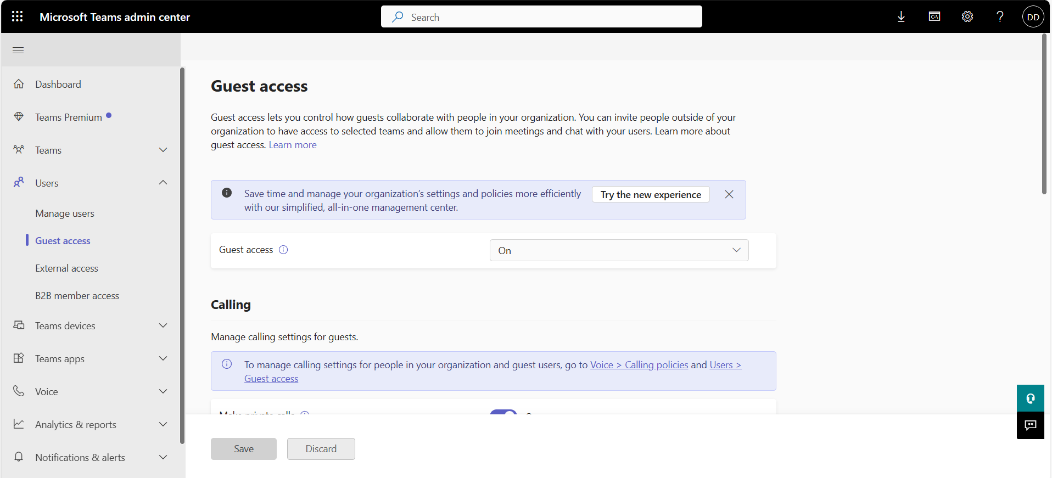Click Microsoft Teams admin center title
The width and height of the screenshot is (1052, 478).
115,17
